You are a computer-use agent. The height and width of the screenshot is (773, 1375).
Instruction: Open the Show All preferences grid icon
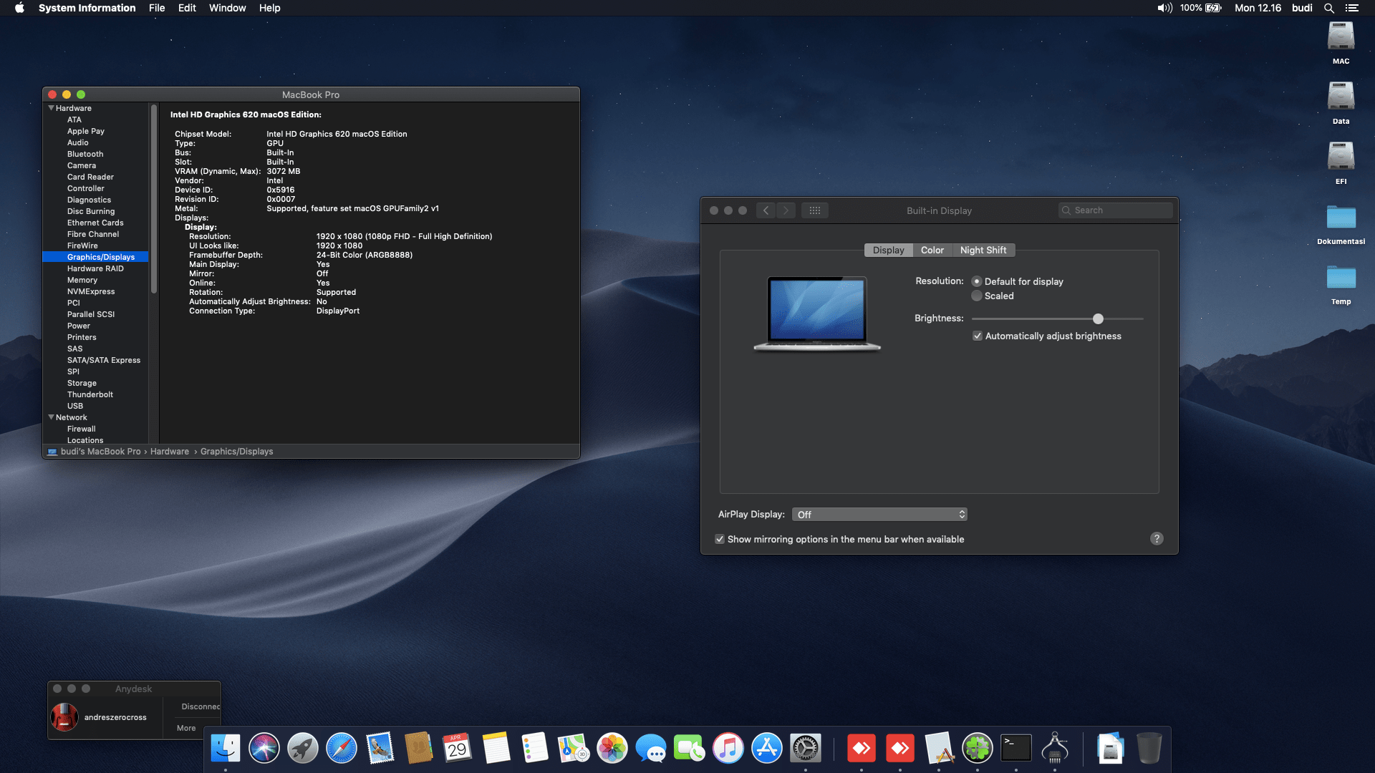(815, 210)
